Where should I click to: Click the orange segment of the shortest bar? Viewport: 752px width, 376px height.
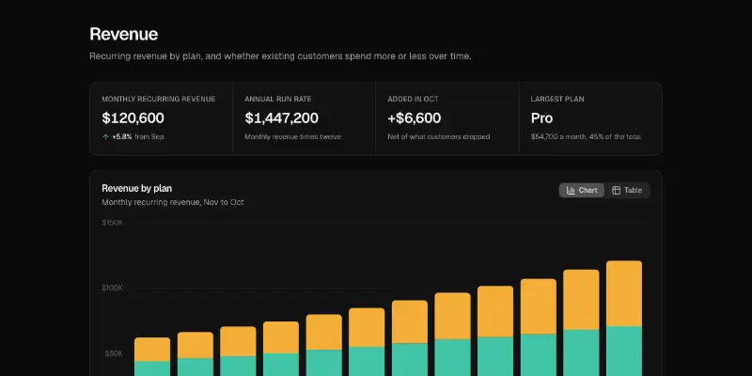152,350
